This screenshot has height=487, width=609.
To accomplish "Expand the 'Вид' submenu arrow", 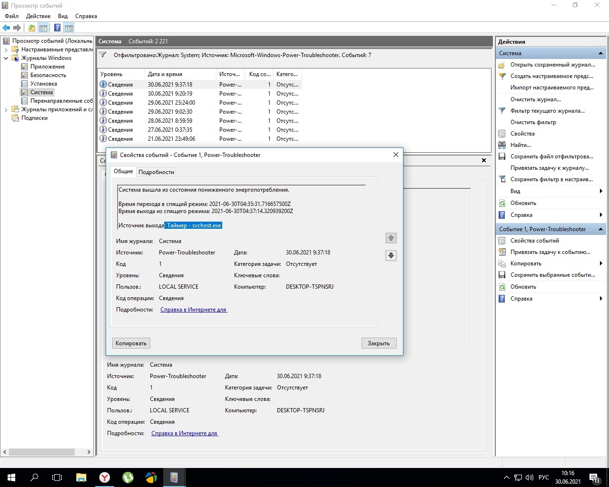I will (601, 191).
